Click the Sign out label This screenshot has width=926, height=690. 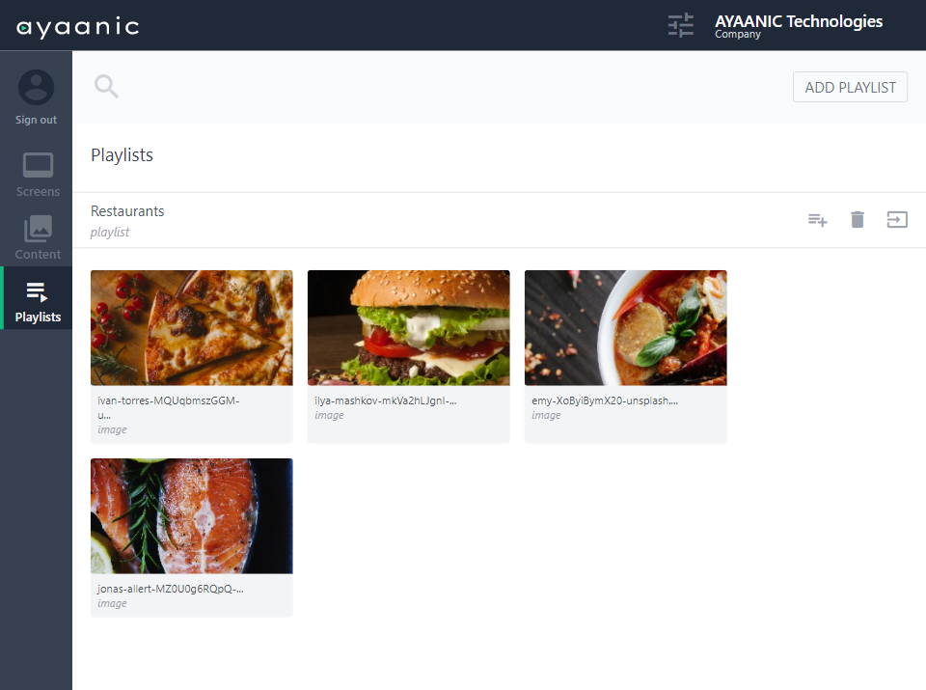point(36,120)
